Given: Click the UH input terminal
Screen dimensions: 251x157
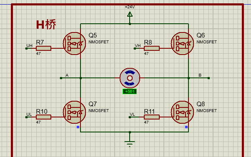Looking at the screenshot, I should click(26, 48).
